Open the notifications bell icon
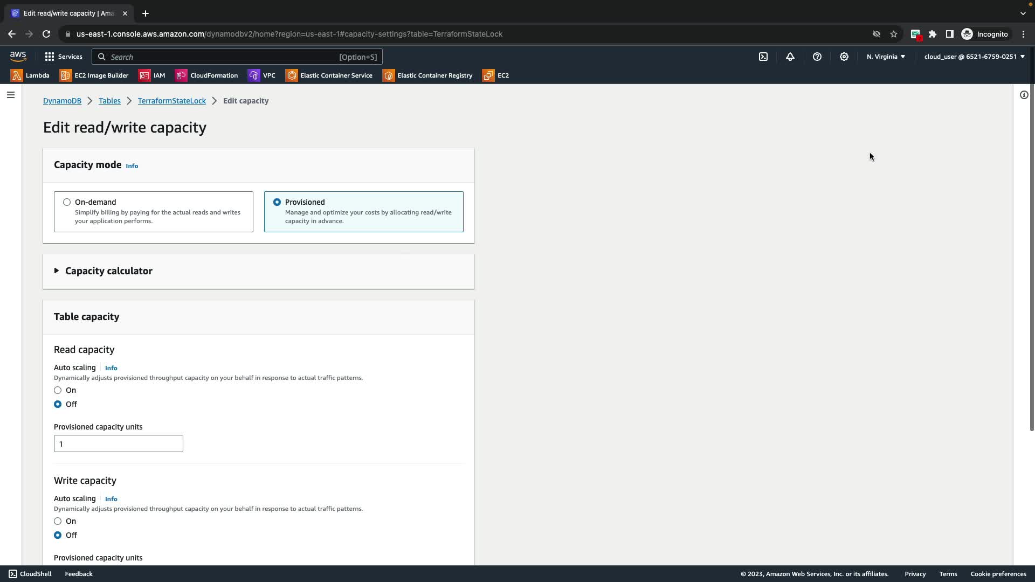Screen dimensions: 1035x582 point(790,57)
